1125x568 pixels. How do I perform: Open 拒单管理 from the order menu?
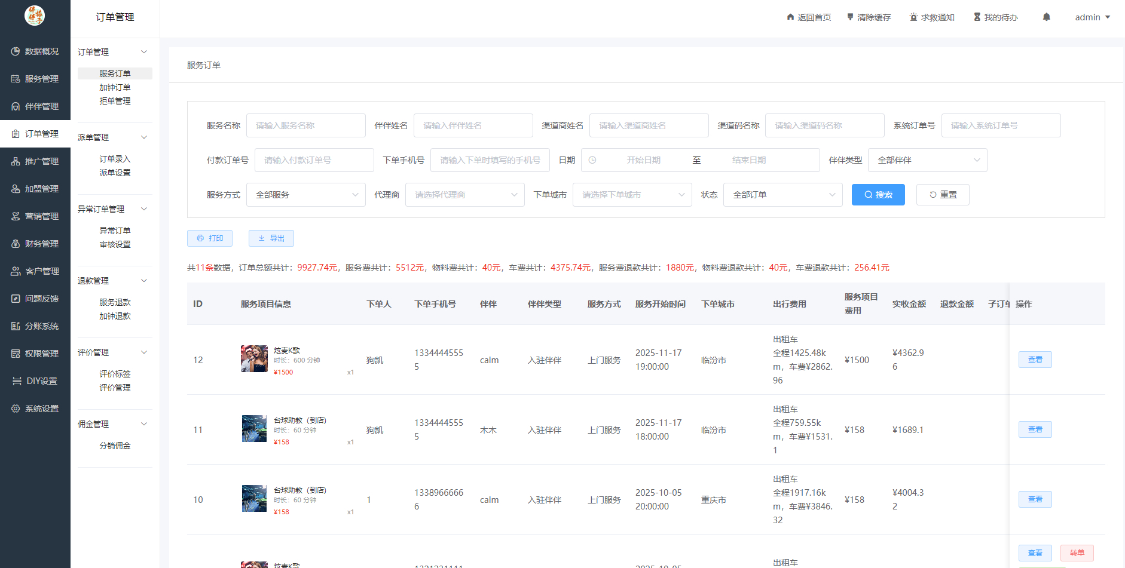pos(114,100)
